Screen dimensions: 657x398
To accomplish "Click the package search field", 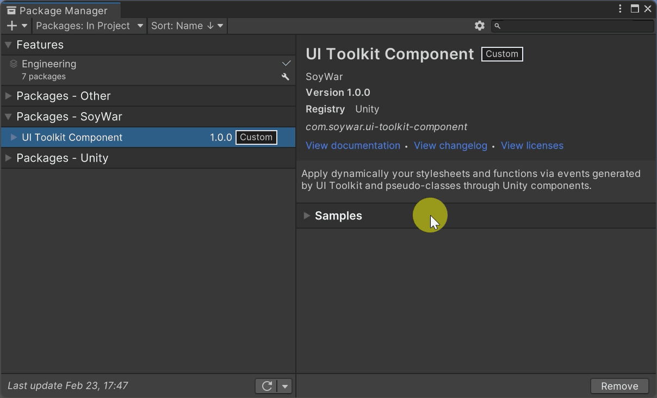I will point(572,26).
